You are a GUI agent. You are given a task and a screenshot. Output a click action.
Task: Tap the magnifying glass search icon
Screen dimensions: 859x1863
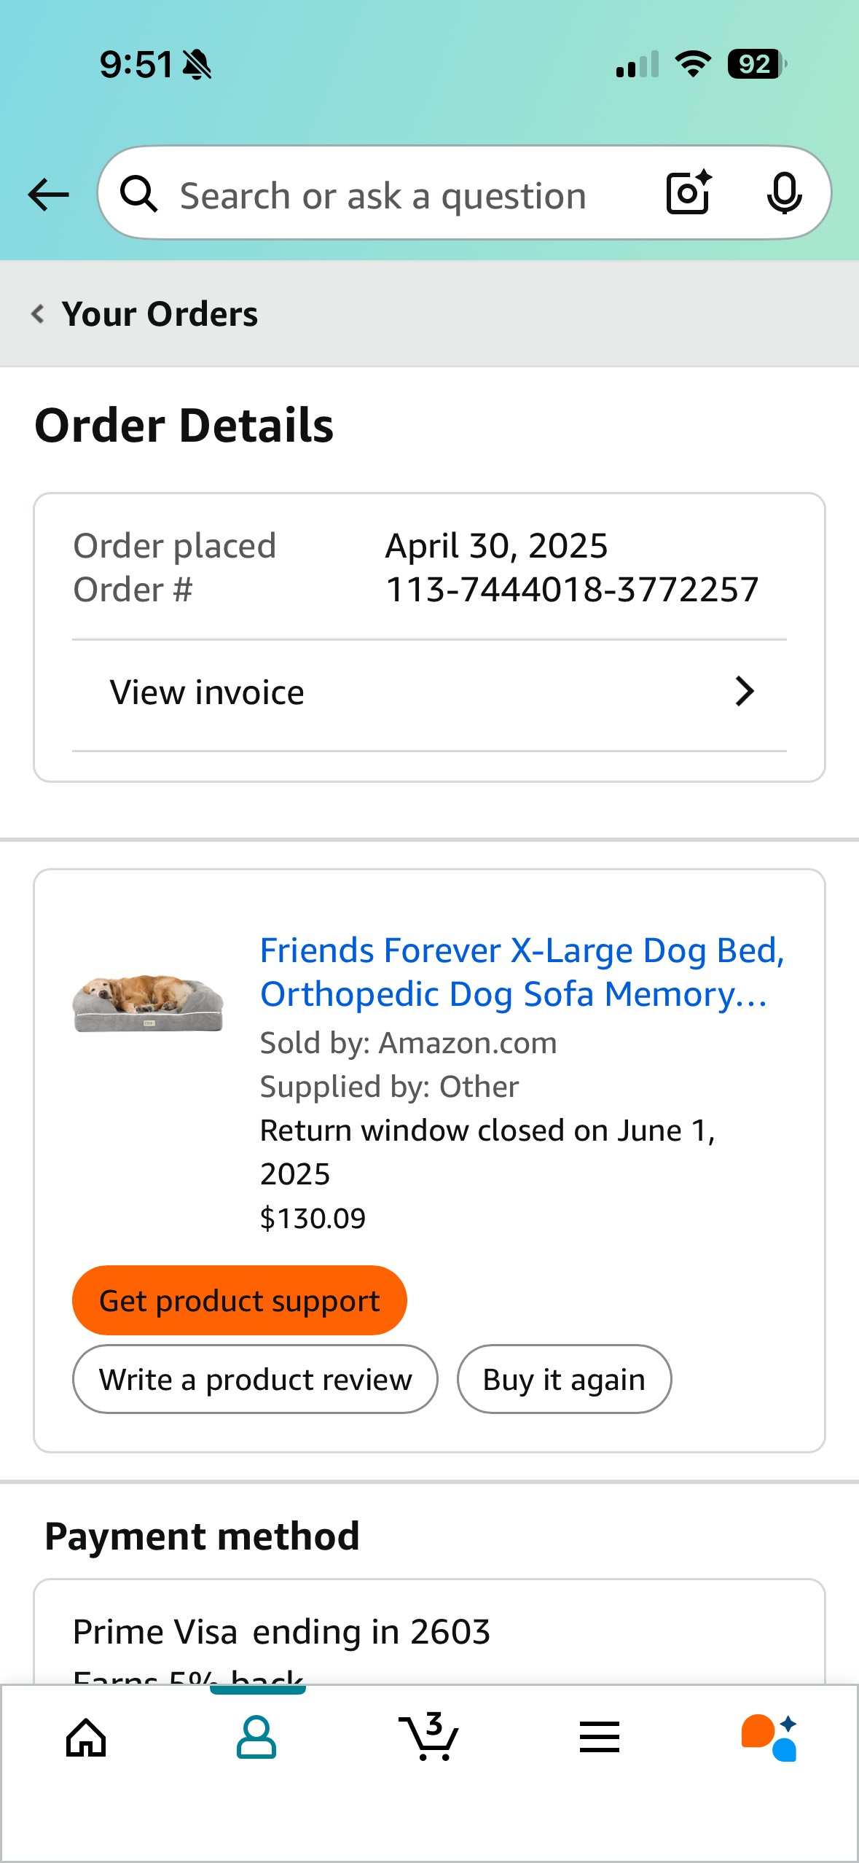tap(138, 194)
